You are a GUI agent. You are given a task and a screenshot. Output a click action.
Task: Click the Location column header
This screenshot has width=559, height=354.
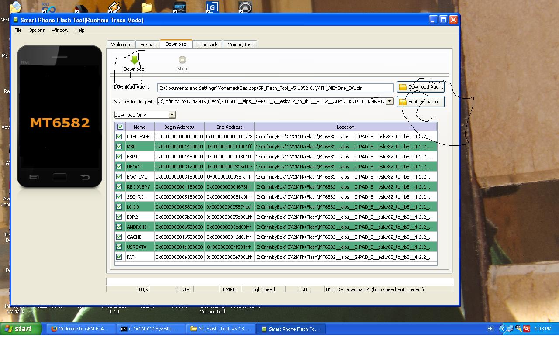coord(345,127)
